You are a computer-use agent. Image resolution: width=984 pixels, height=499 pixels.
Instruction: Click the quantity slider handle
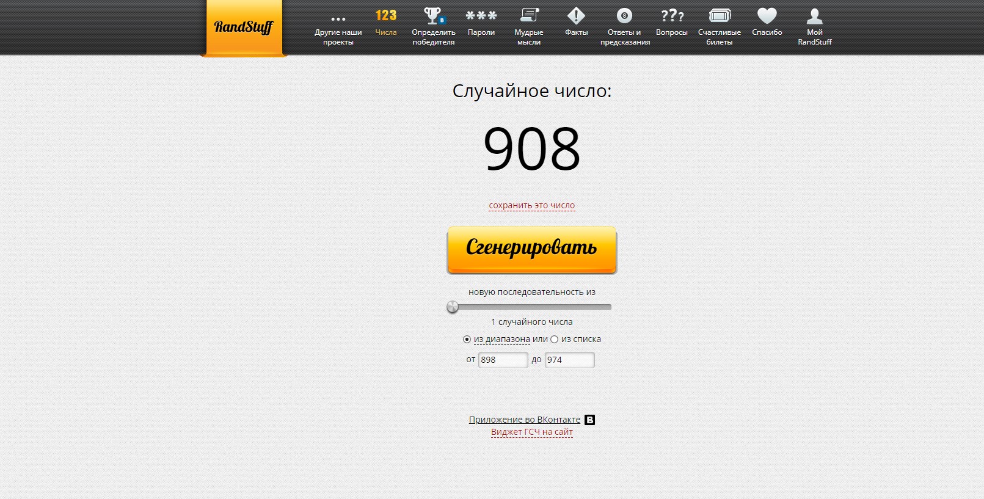453,307
